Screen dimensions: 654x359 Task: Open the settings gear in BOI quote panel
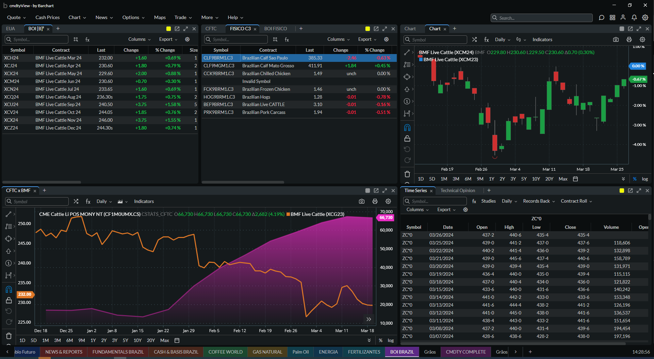pyautogui.click(x=187, y=39)
